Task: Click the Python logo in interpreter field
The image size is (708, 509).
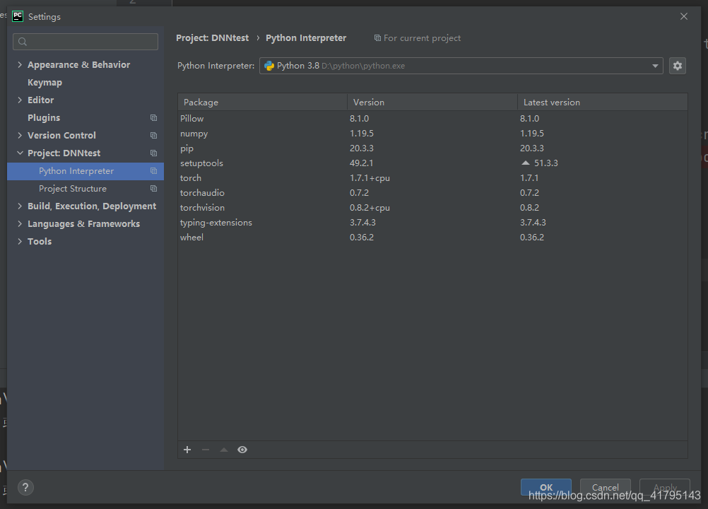Action: tap(269, 66)
